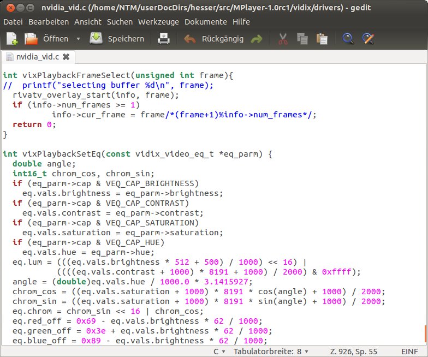
Task: Click VEQ_CAP_CONTRAST constant
Action: coord(145,203)
